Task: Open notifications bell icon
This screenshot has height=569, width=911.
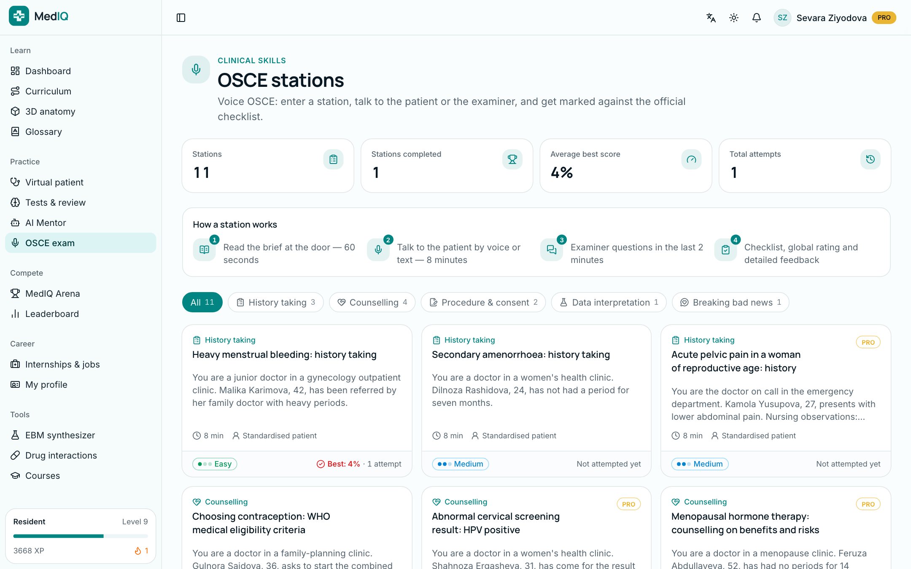Action: pyautogui.click(x=757, y=18)
